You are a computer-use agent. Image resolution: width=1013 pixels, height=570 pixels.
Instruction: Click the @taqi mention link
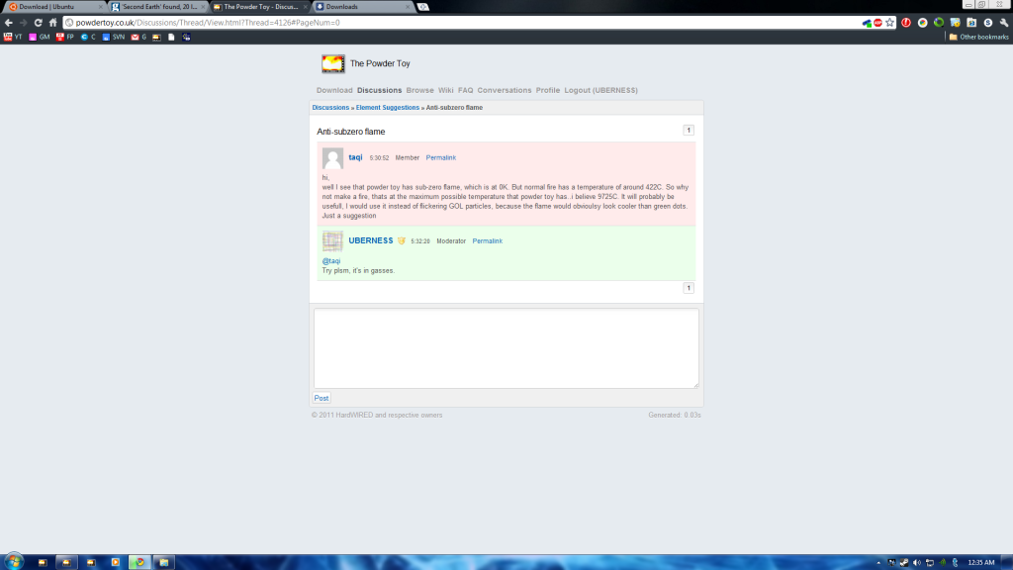(x=331, y=261)
